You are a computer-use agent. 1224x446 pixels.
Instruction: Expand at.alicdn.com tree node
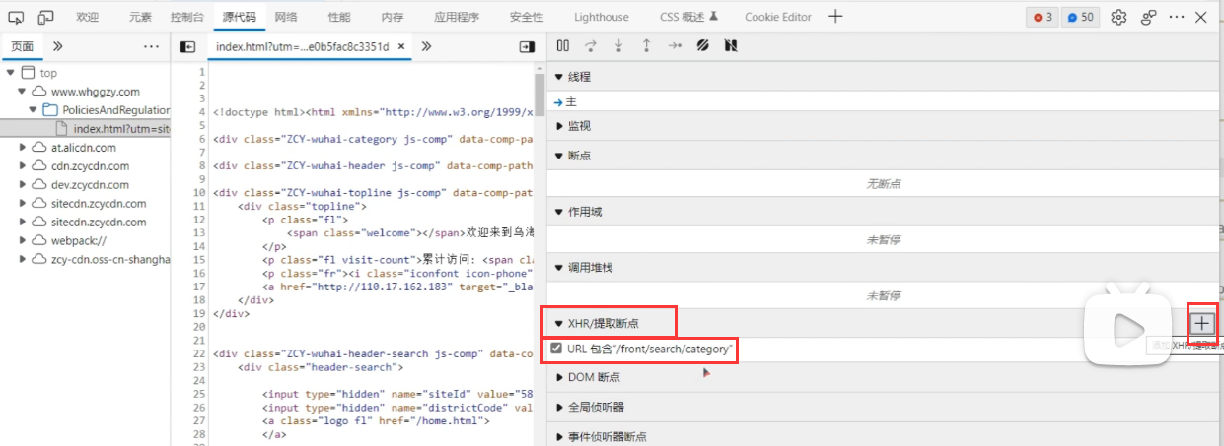coord(24,148)
